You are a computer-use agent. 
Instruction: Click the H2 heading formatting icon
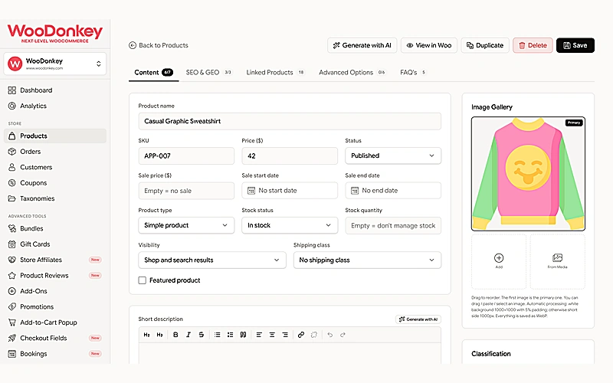(146, 335)
